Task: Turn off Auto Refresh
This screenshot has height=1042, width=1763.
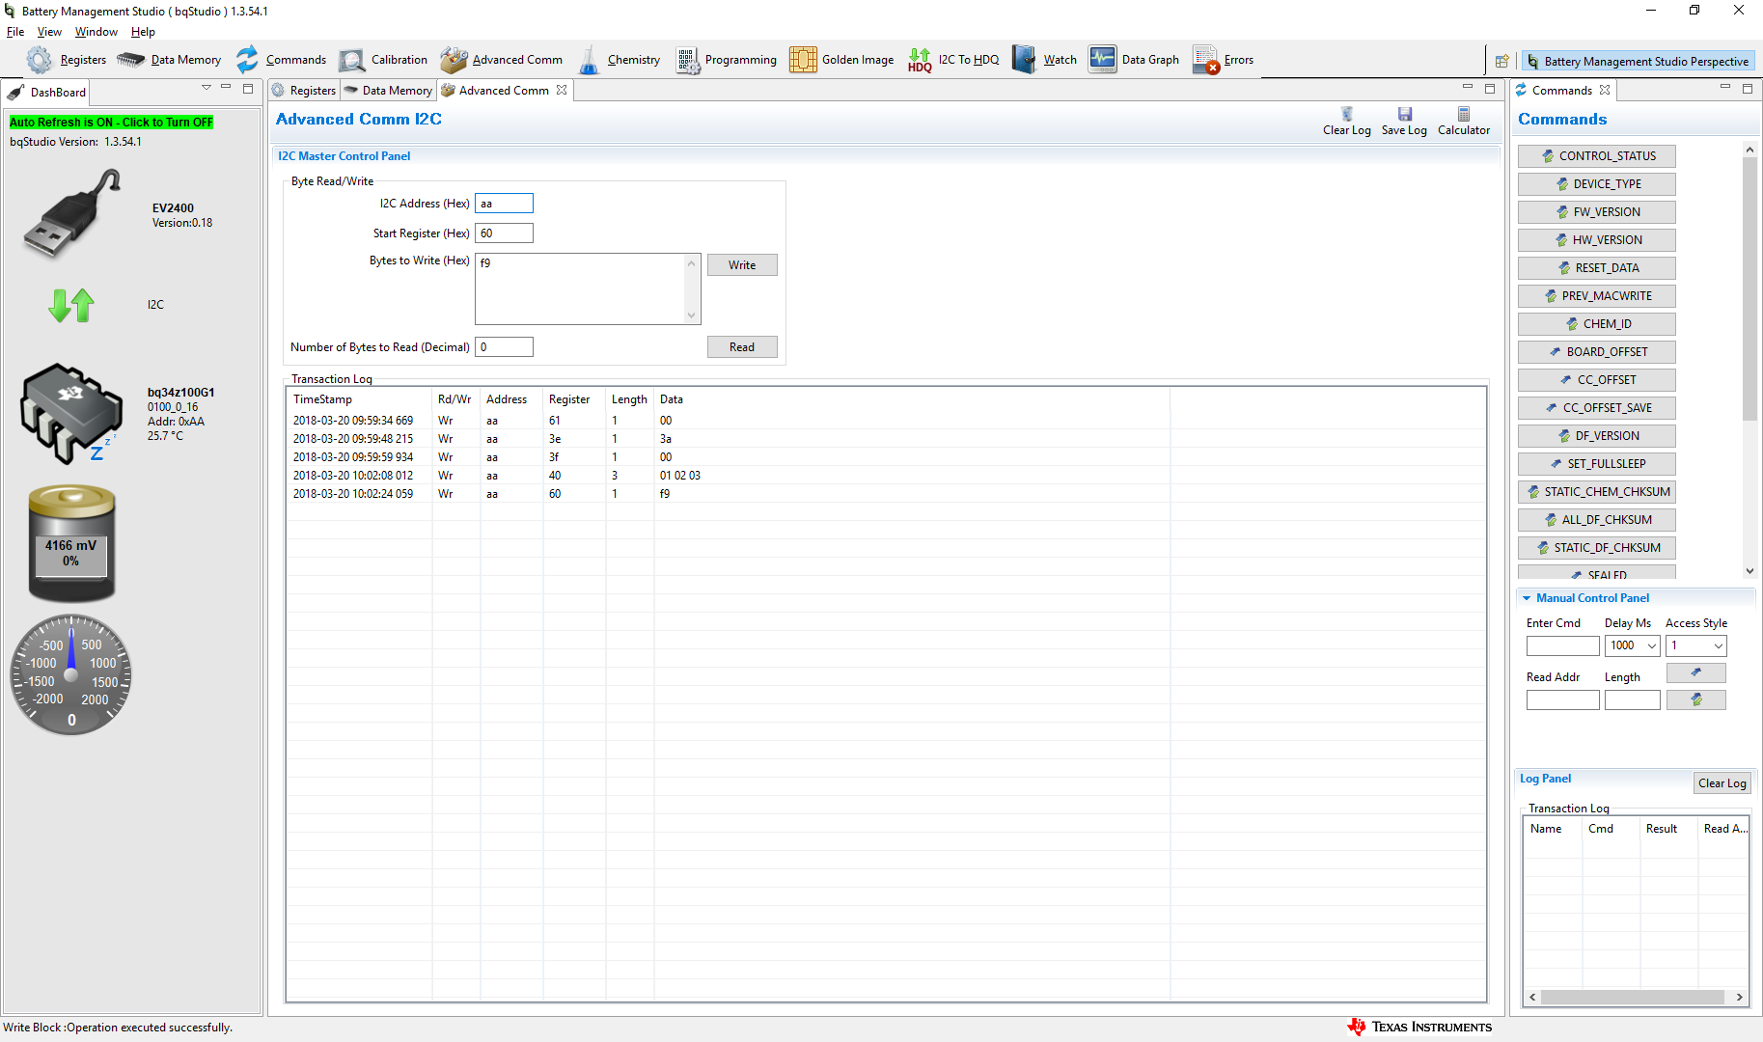Action: (111, 123)
